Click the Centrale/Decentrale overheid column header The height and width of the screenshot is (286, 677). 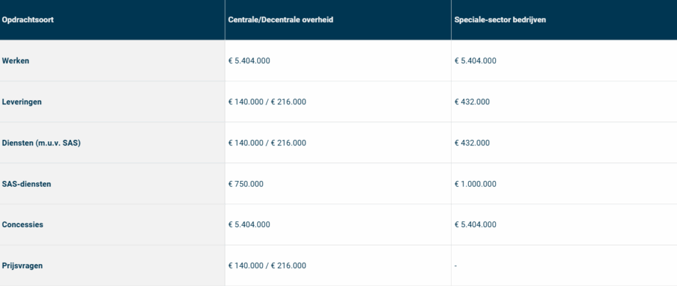coord(280,20)
